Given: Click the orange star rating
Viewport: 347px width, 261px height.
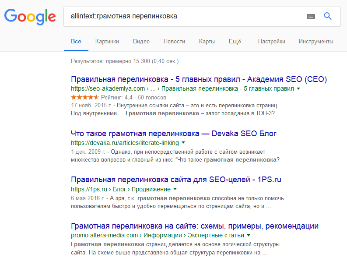Looking at the screenshot, I should [84, 97].
